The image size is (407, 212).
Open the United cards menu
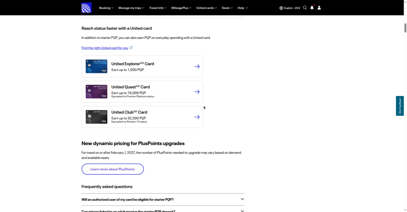[206, 8]
